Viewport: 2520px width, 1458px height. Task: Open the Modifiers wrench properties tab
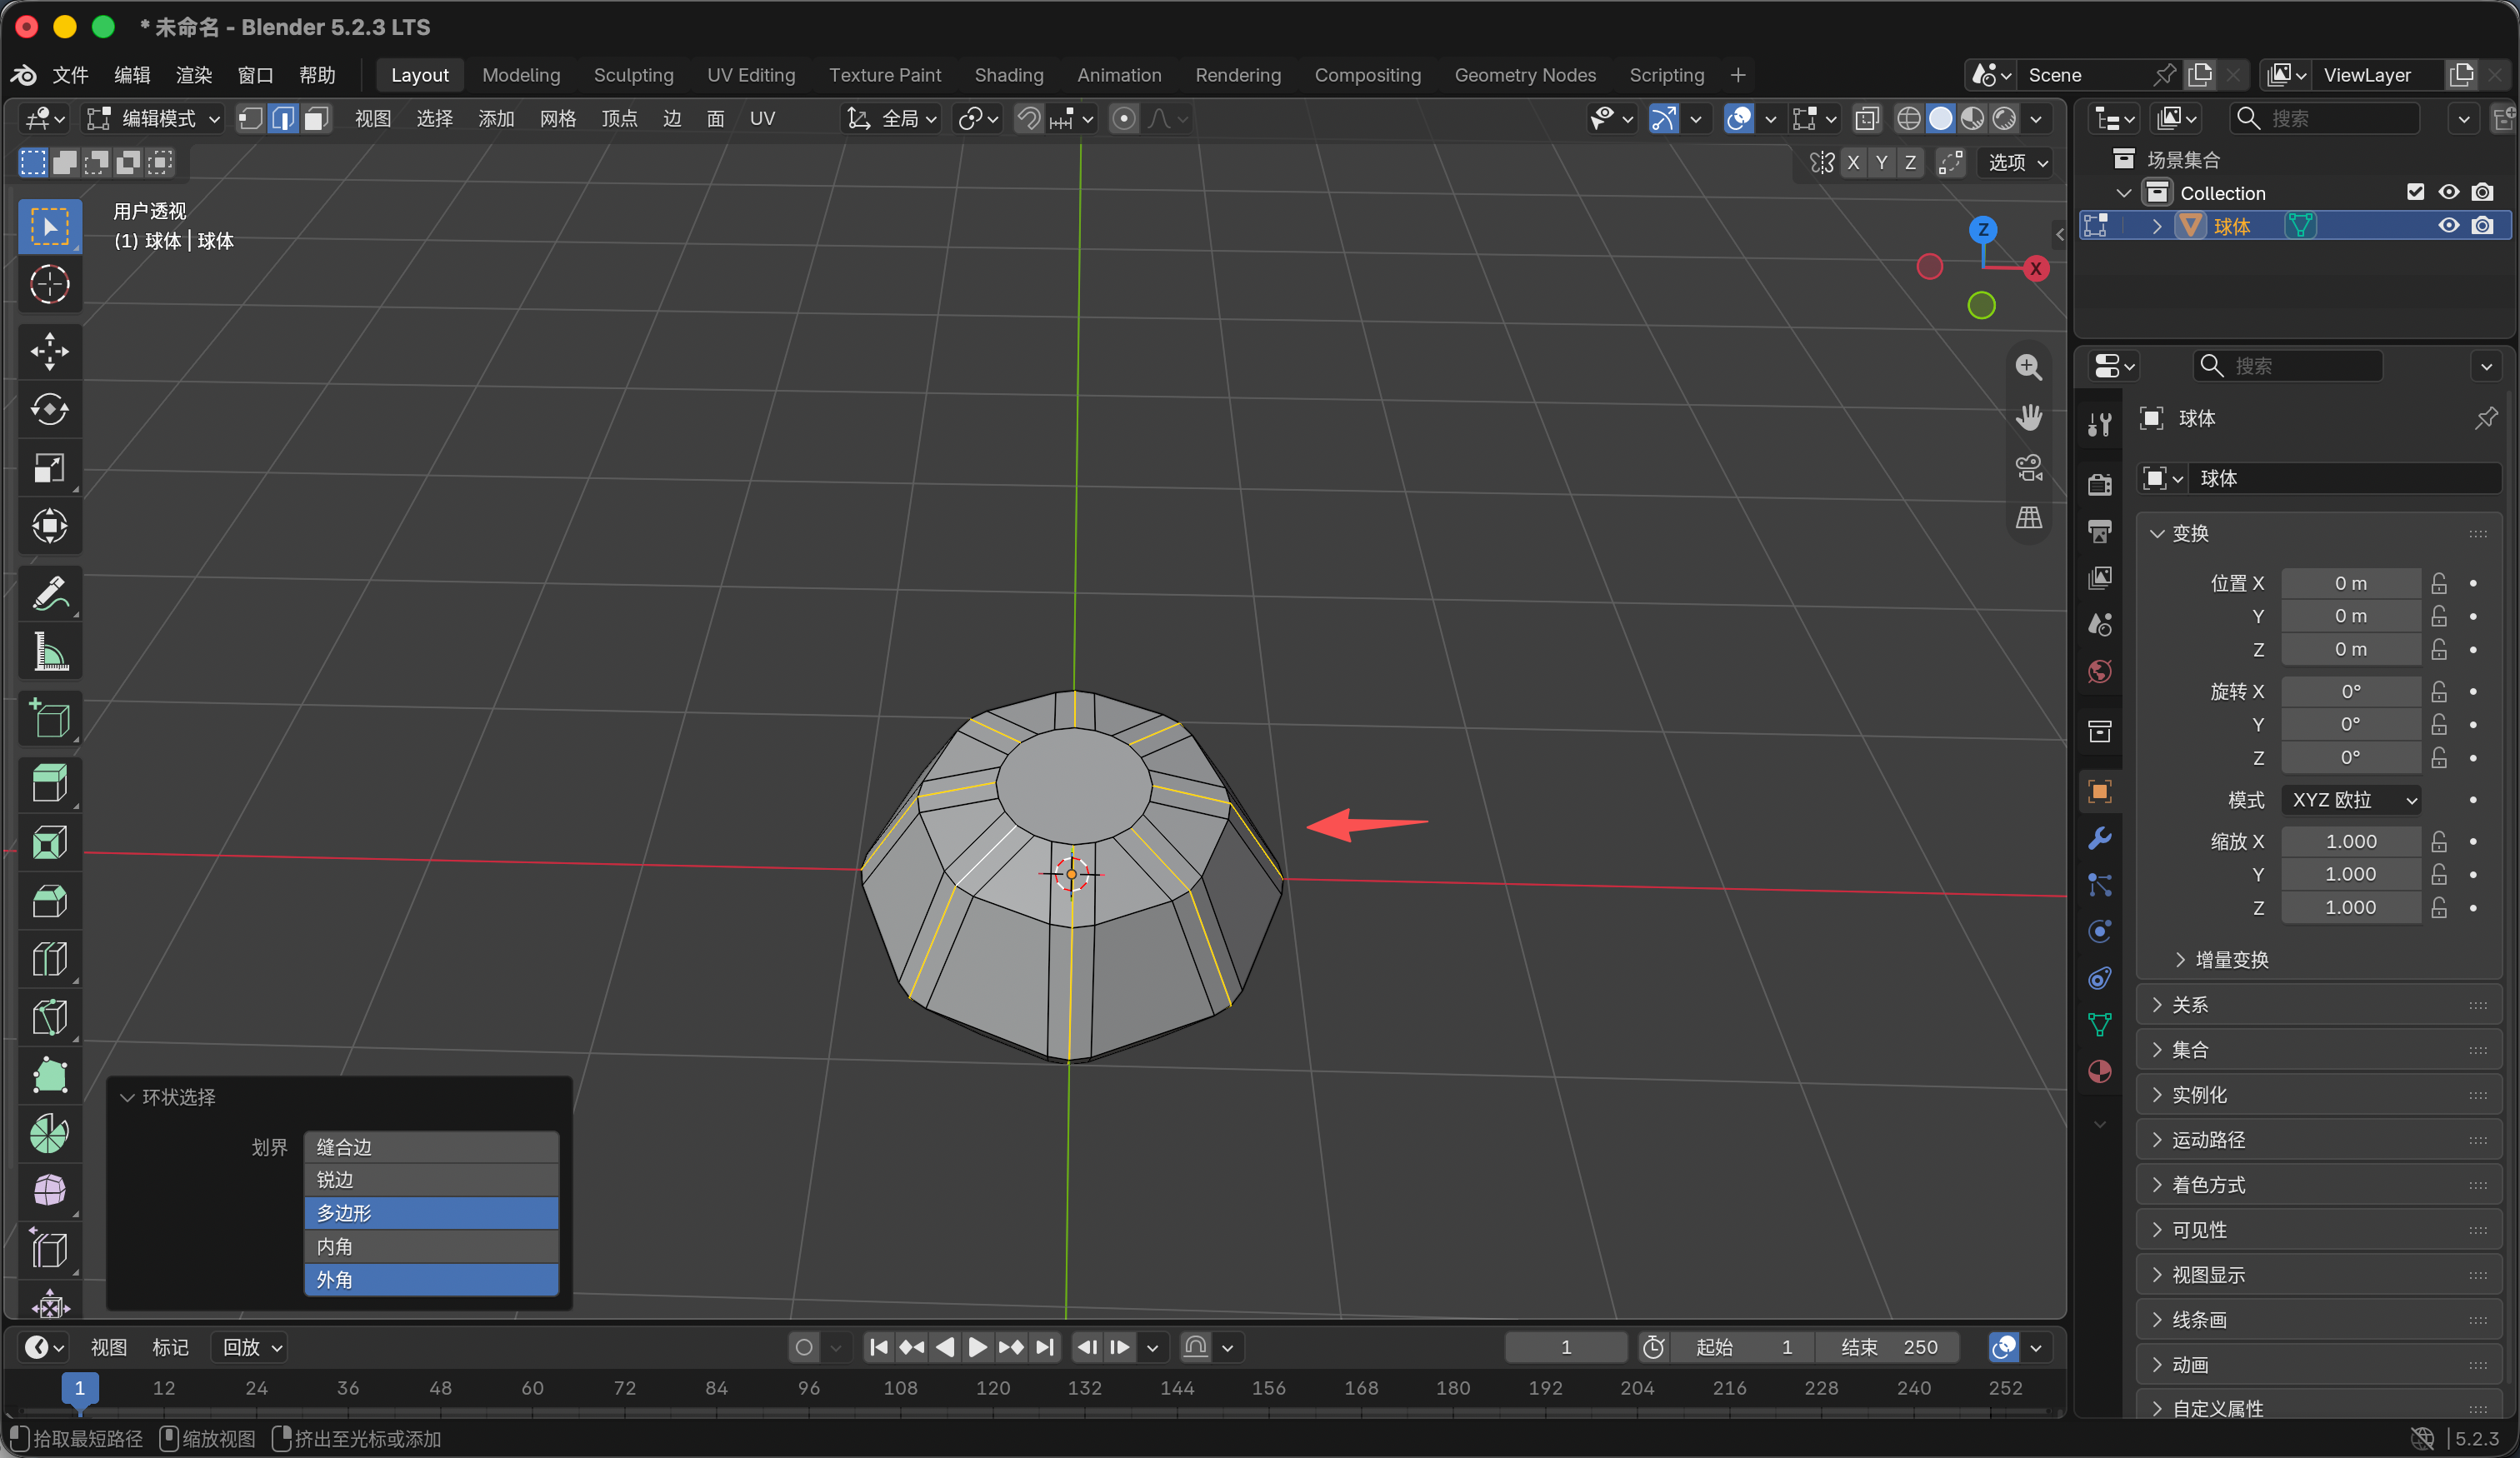(x=2100, y=838)
